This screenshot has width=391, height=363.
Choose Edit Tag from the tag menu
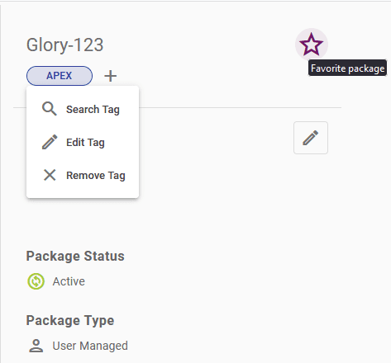tap(83, 142)
